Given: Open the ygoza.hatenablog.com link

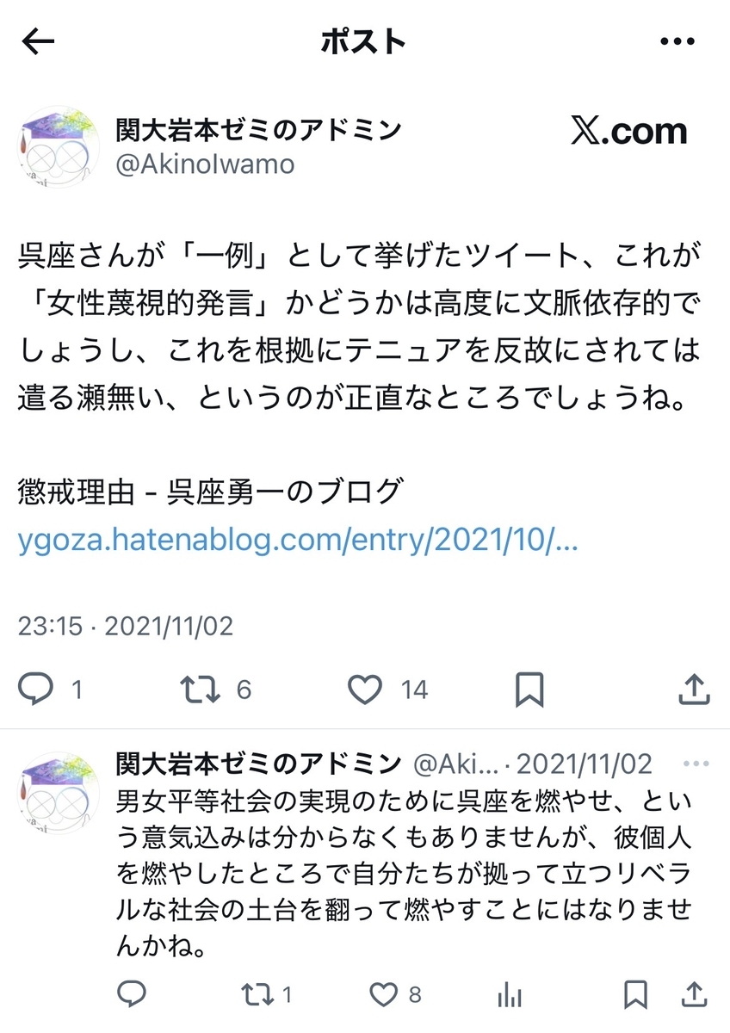Looking at the screenshot, I should [298, 543].
